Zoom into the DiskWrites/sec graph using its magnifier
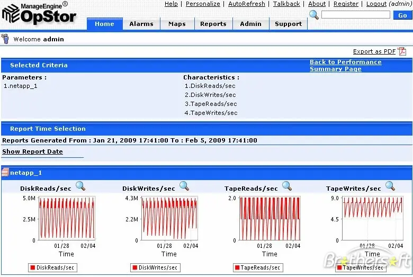This screenshot has width=413, height=277. (x=184, y=186)
